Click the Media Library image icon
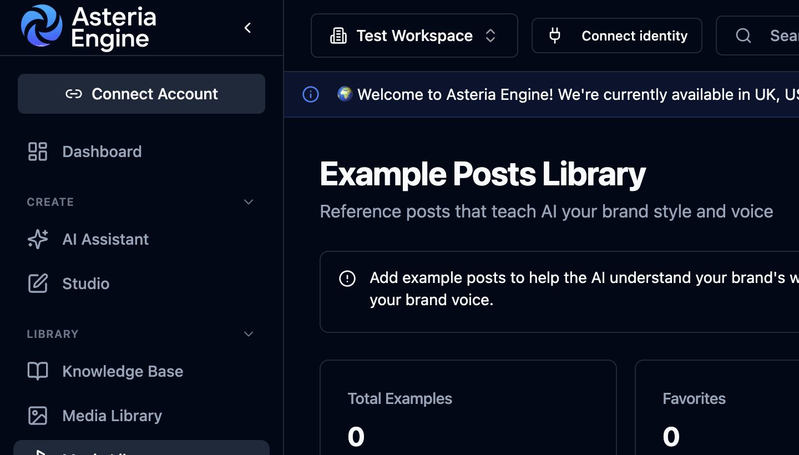 click(x=38, y=416)
